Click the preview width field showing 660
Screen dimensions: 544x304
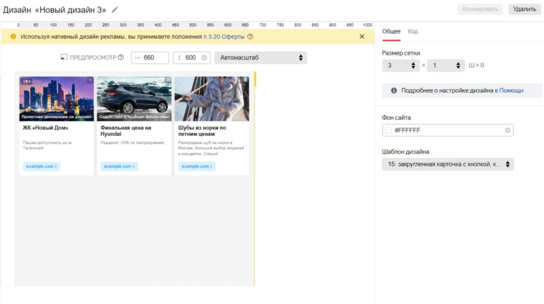(x=150, y=57)
